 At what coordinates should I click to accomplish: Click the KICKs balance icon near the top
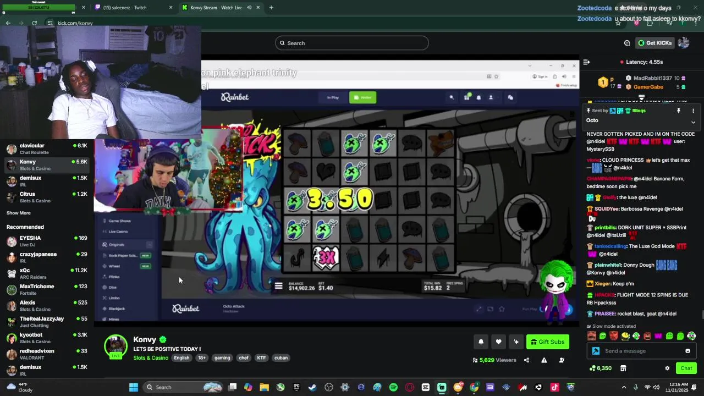tap(627, 43)
